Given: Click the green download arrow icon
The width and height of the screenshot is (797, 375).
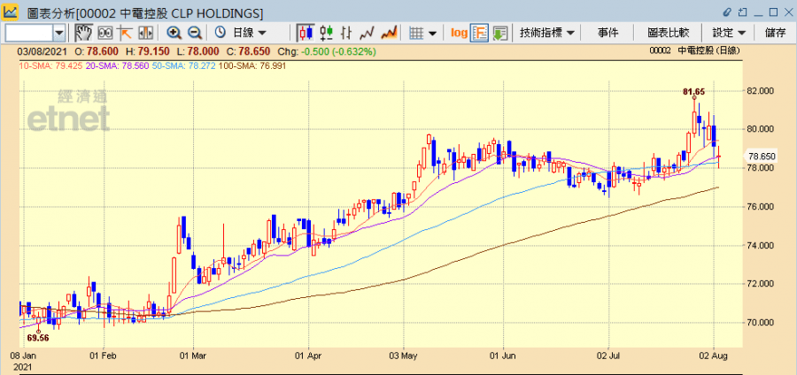Looking at the screenshot, I should (500, 33).
